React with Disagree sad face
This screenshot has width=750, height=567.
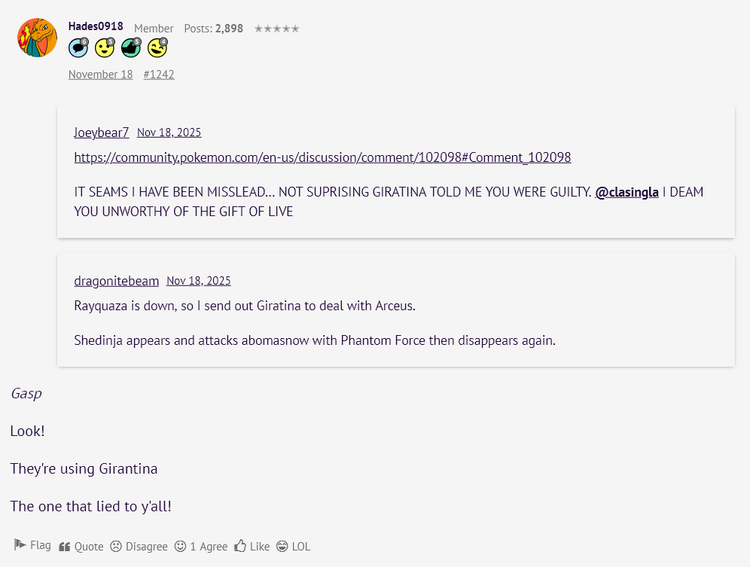[139, 547]
